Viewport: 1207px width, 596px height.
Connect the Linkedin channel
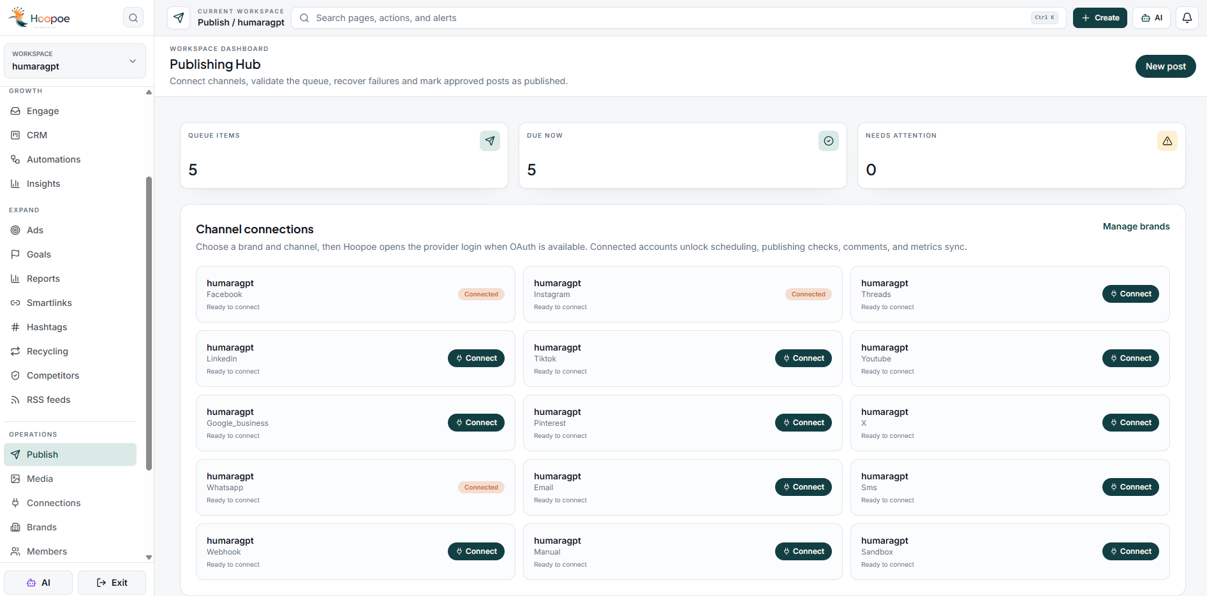[476, 358]
